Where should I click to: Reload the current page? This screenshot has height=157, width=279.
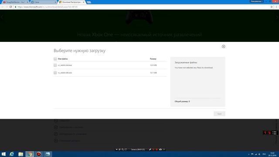(10, 7)
